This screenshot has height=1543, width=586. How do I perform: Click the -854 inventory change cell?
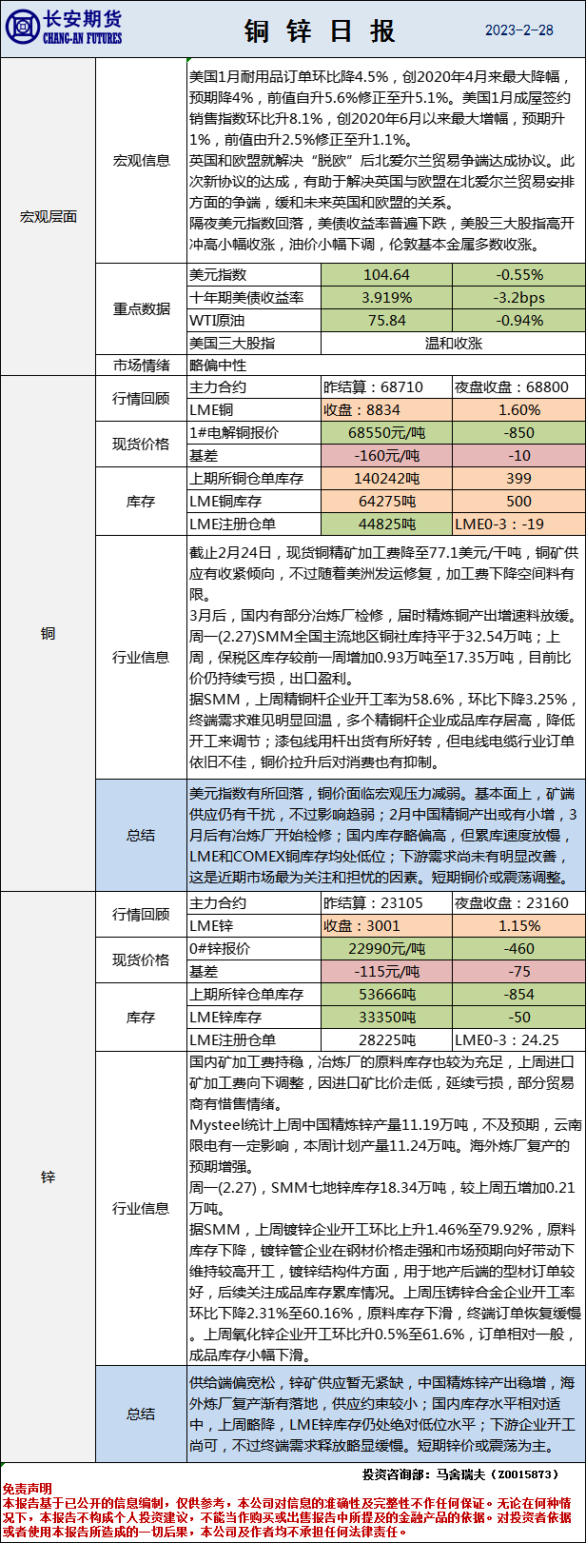click(x=518, y=995)
